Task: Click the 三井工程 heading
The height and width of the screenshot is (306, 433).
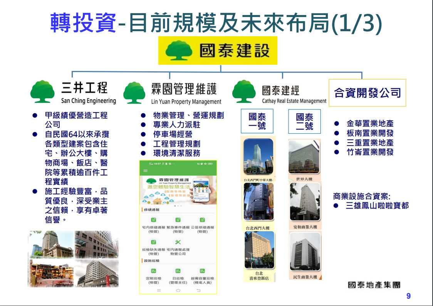Action: (x=84, y=88)
